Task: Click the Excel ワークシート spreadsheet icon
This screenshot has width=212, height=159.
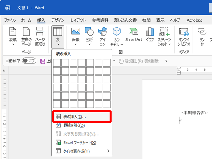Action: pyautogui.click(x=58, y=142)
